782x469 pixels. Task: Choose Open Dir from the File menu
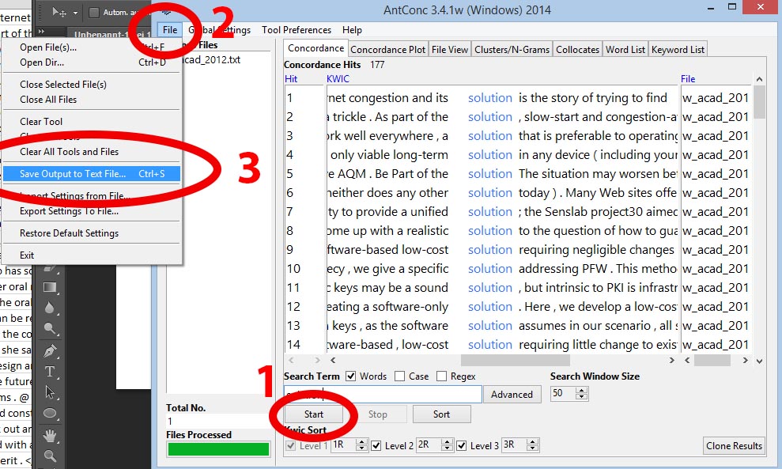coord(92,62)
